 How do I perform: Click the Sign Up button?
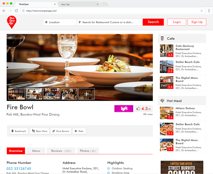[197, 22]
